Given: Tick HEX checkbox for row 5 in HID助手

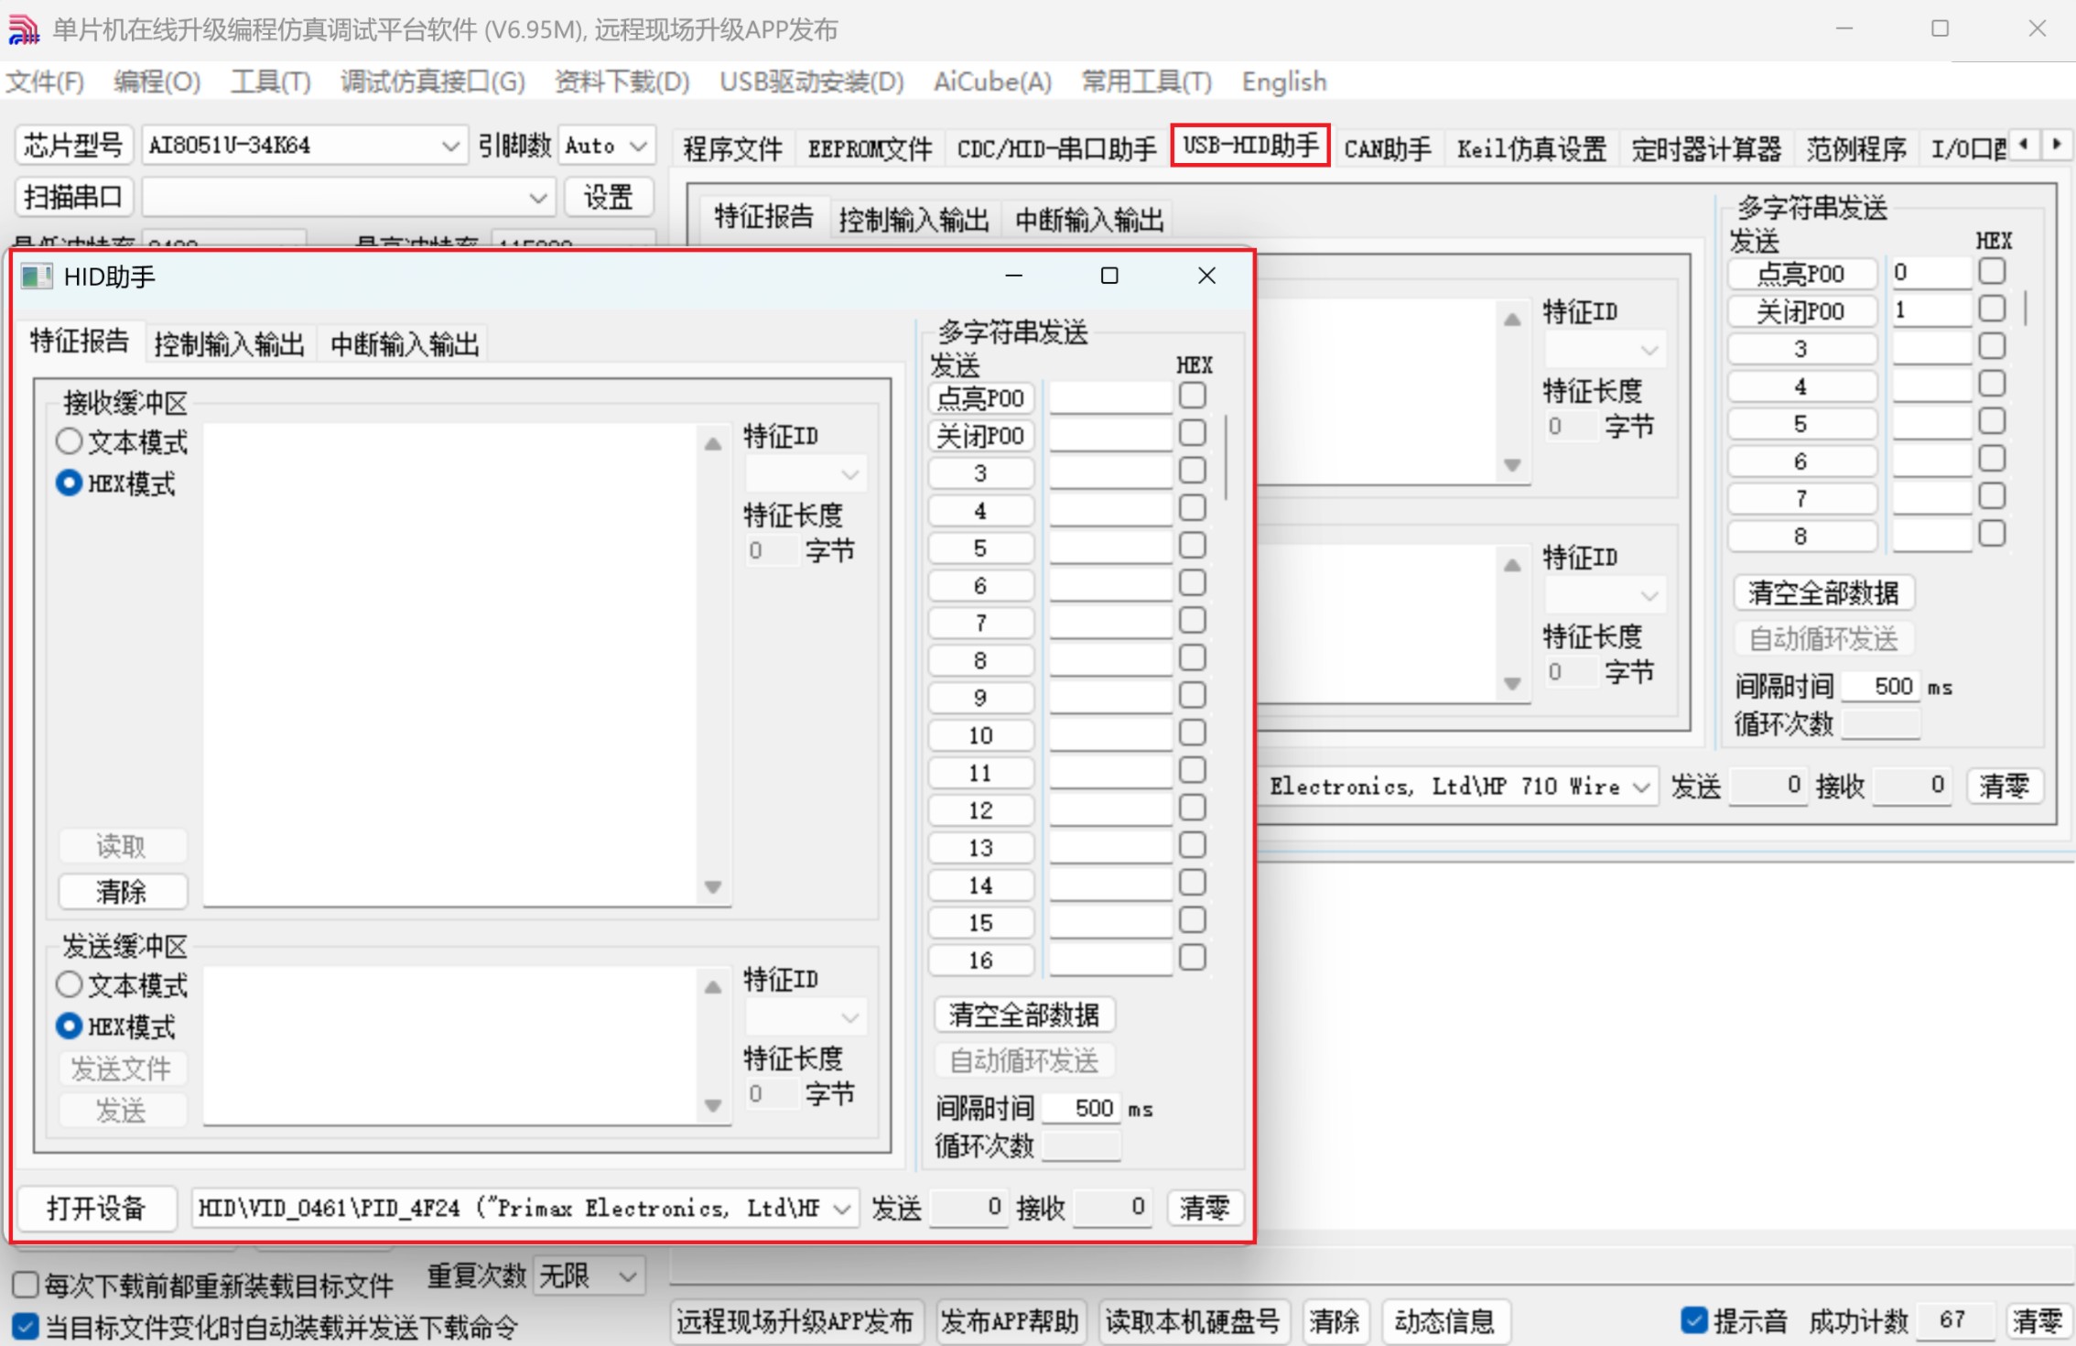Looking at the screenshot, I should (x=1192, y=546).
